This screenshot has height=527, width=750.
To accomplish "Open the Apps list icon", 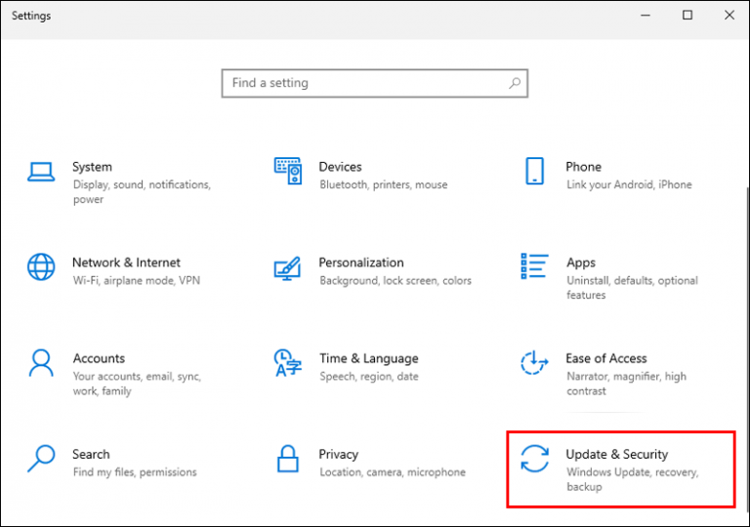I will click(x=534, y=266).
